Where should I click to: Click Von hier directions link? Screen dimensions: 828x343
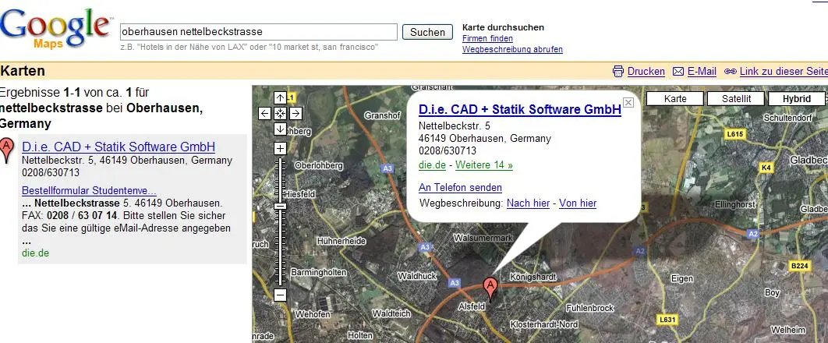pos(578,203)
